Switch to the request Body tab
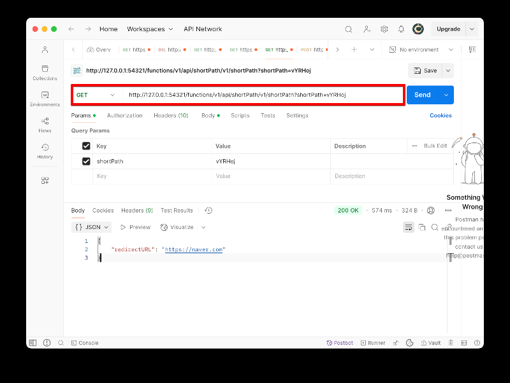 (x=210, y=116)
